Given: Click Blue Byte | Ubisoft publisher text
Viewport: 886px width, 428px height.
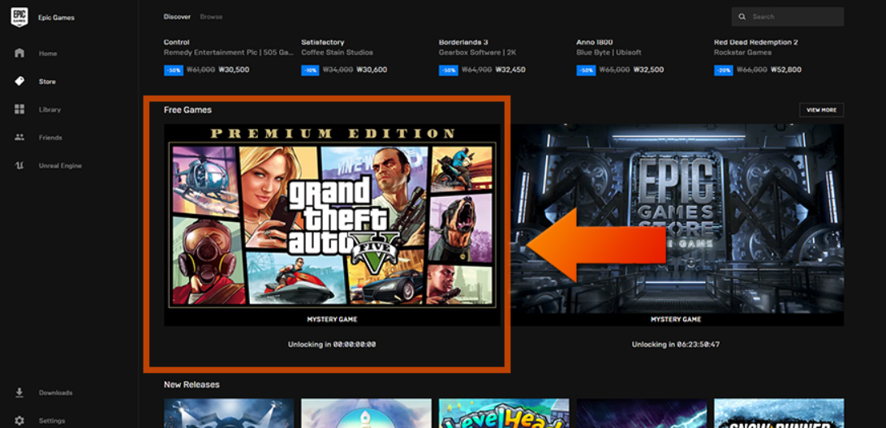Looking at the screenshot, I should [x=608, y=53].
